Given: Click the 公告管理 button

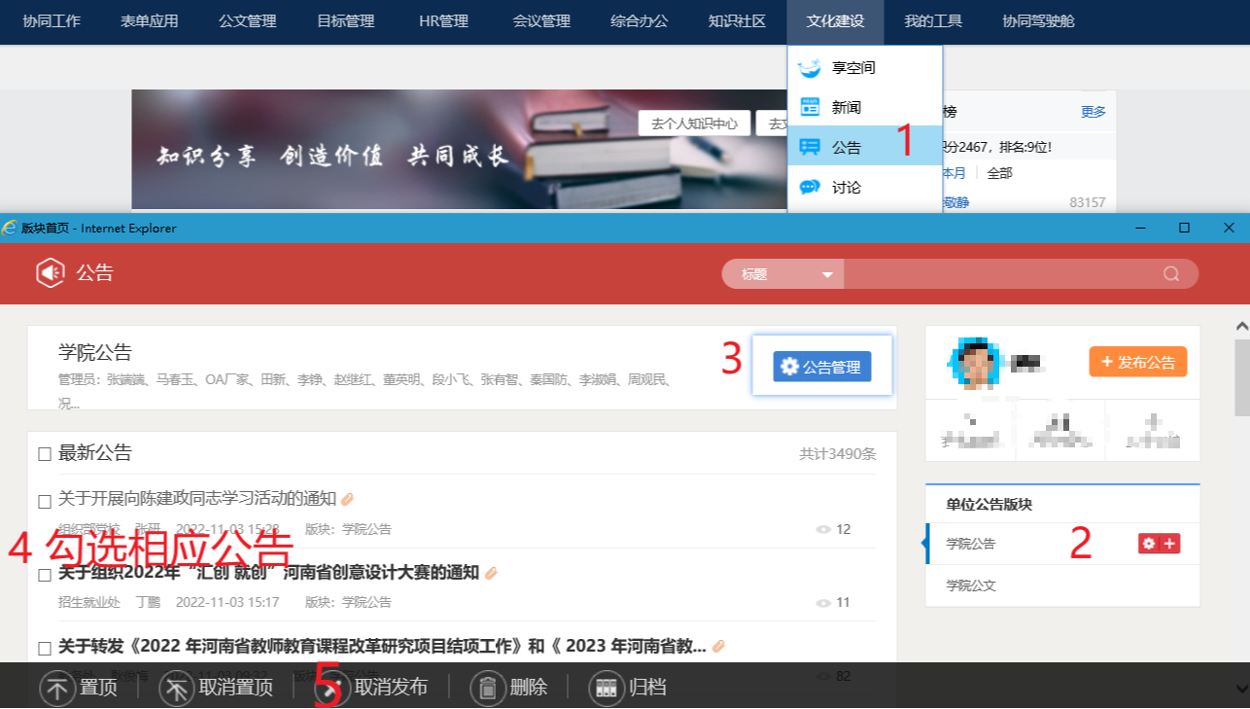Looking at the screenshot, I should click(x=822, y=367).
